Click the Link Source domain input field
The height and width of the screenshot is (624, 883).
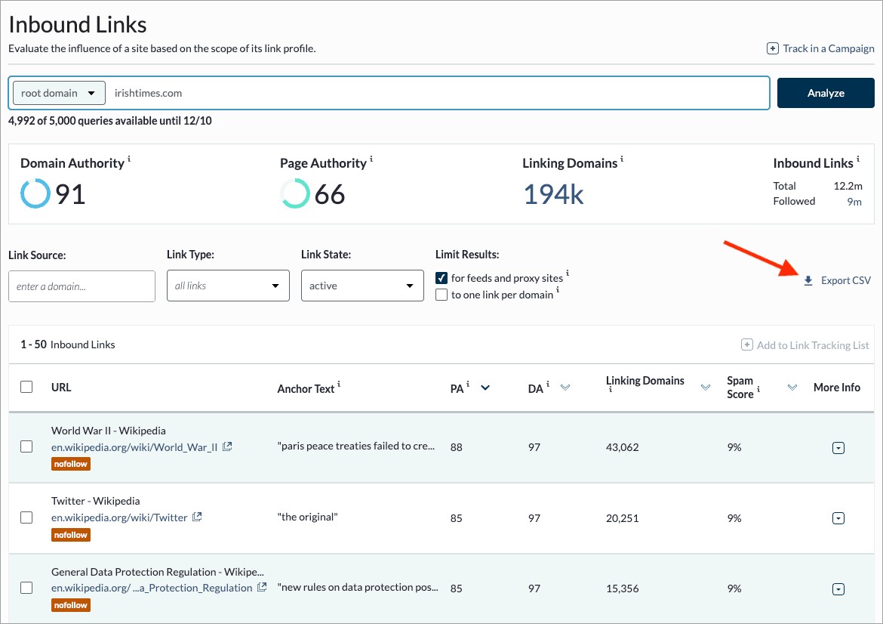(82, 286)
